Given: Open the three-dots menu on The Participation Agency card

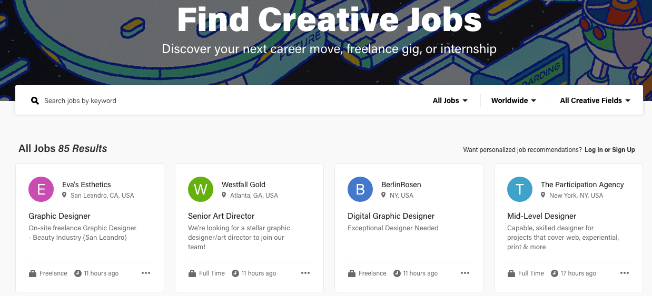Looking at the screenshot, I should 625,273.
